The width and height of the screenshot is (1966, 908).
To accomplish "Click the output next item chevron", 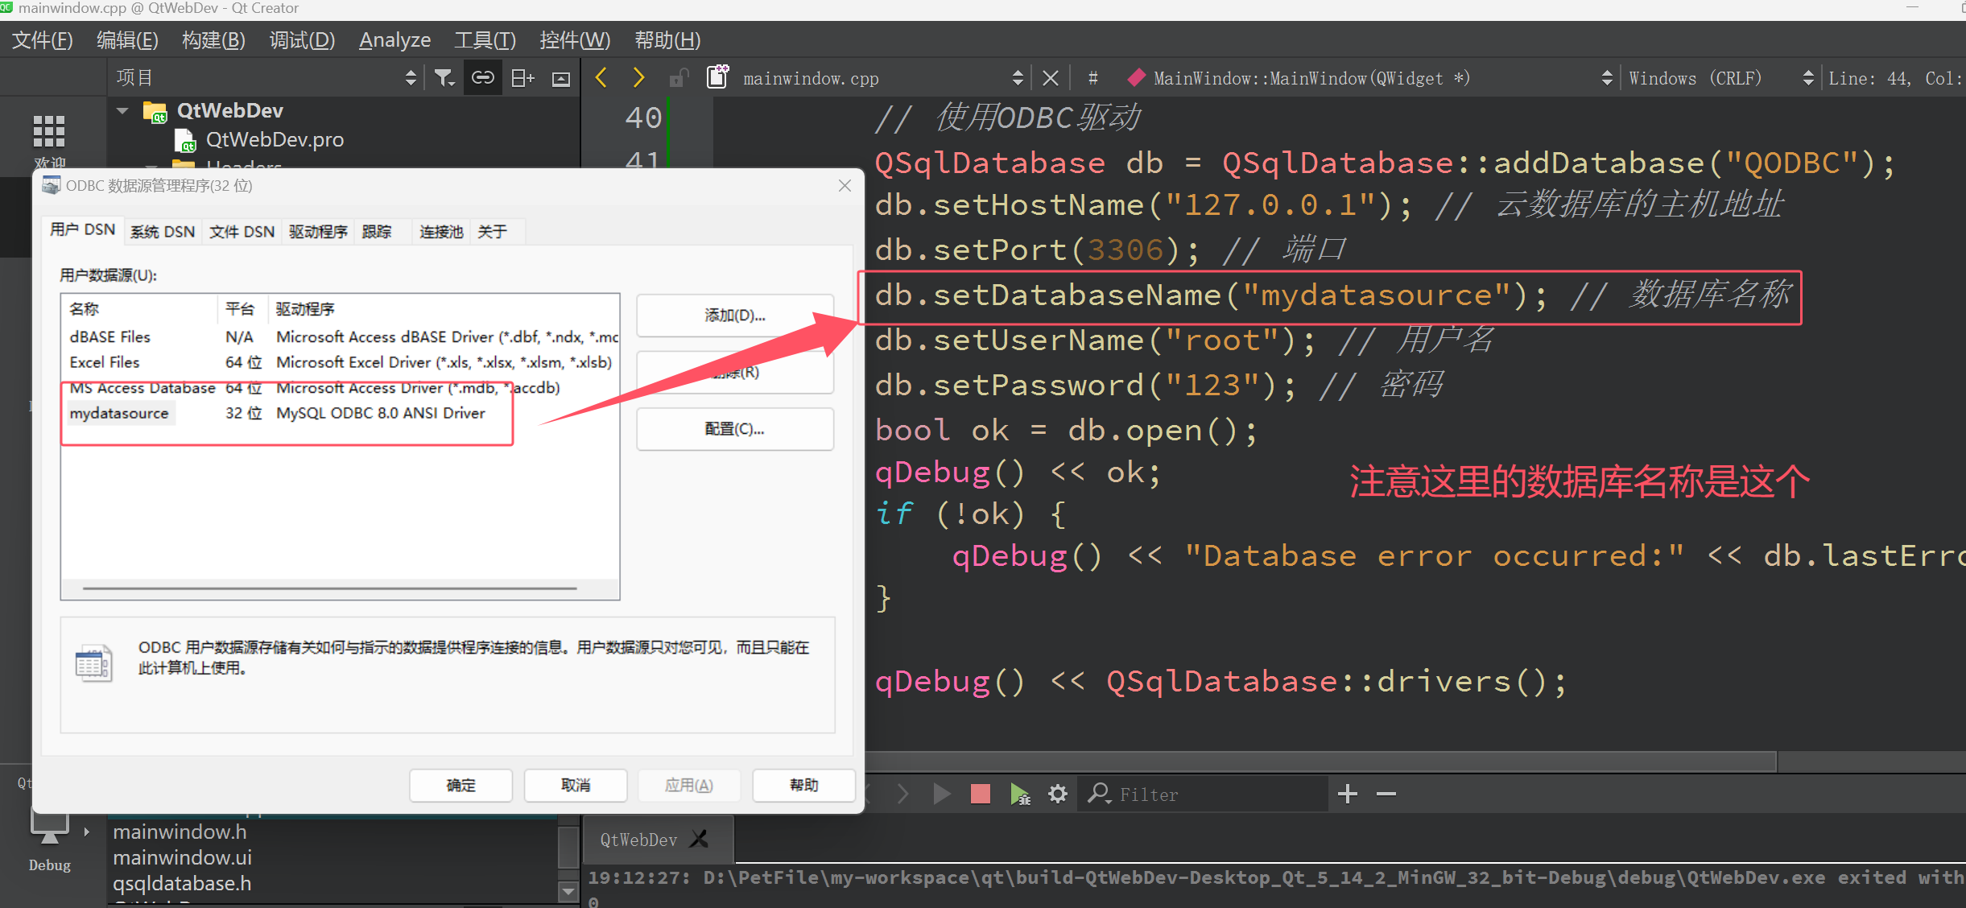I will tap(902, 794).
